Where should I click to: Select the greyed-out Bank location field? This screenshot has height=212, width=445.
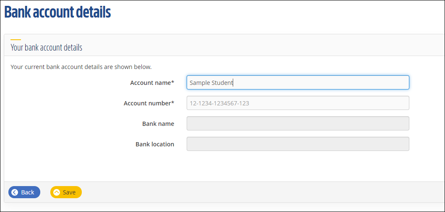tap(297, 144)
